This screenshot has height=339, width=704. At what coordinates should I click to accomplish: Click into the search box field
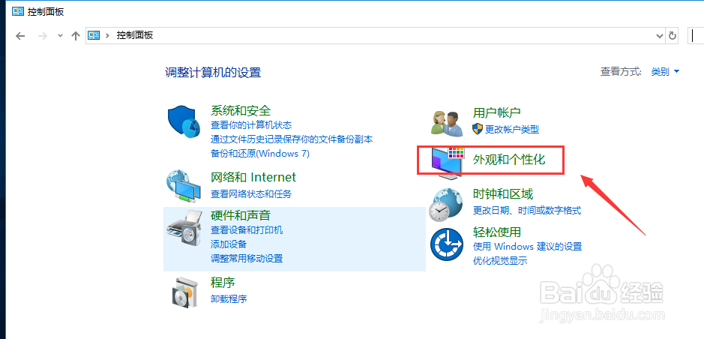click(696, 35)
